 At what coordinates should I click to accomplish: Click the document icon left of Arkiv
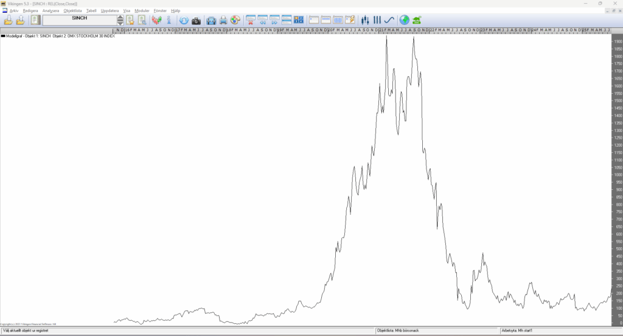[x=4, y=11]
